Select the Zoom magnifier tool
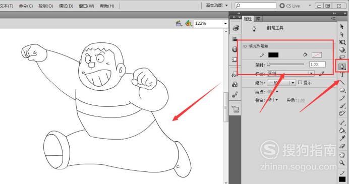The height and width of the screenshot is (184, 349). click(342, 163)
